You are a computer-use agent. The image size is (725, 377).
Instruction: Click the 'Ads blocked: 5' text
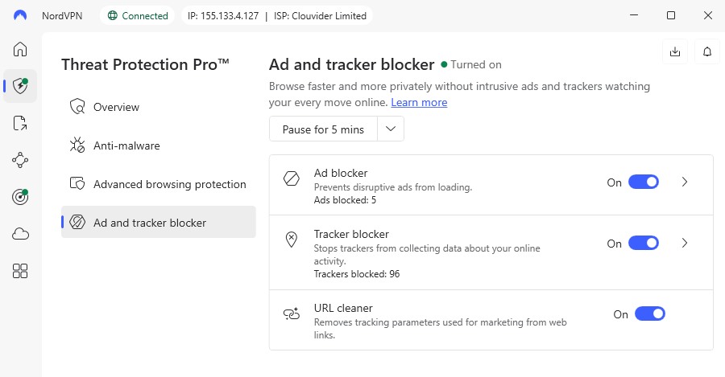(345, 200)
